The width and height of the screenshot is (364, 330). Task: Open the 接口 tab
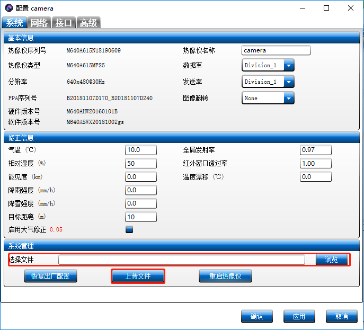click(x=64, y=23)
